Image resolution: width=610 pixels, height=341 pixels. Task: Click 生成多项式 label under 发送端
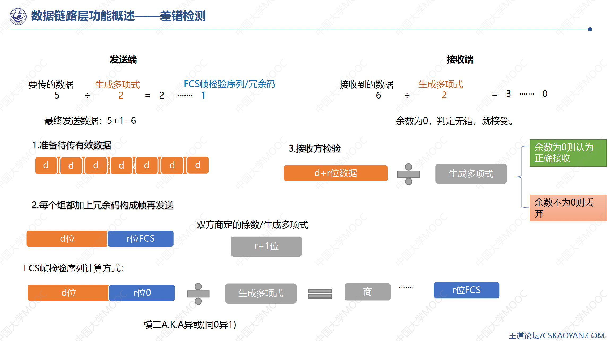[x=117, y=85]
